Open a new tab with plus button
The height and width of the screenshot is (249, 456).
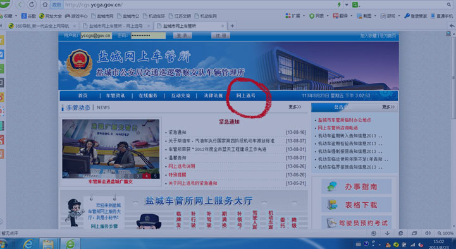click(x=231, y=26)
